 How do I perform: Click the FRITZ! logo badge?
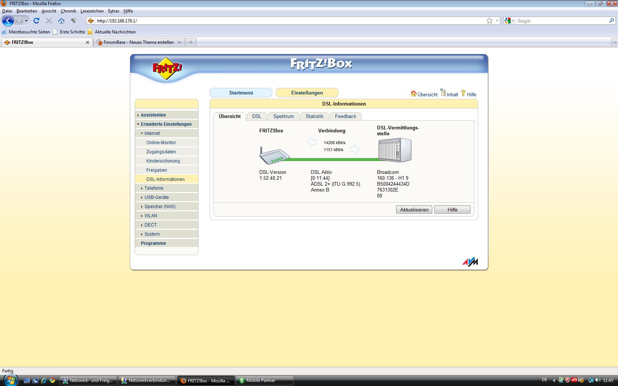167,68
